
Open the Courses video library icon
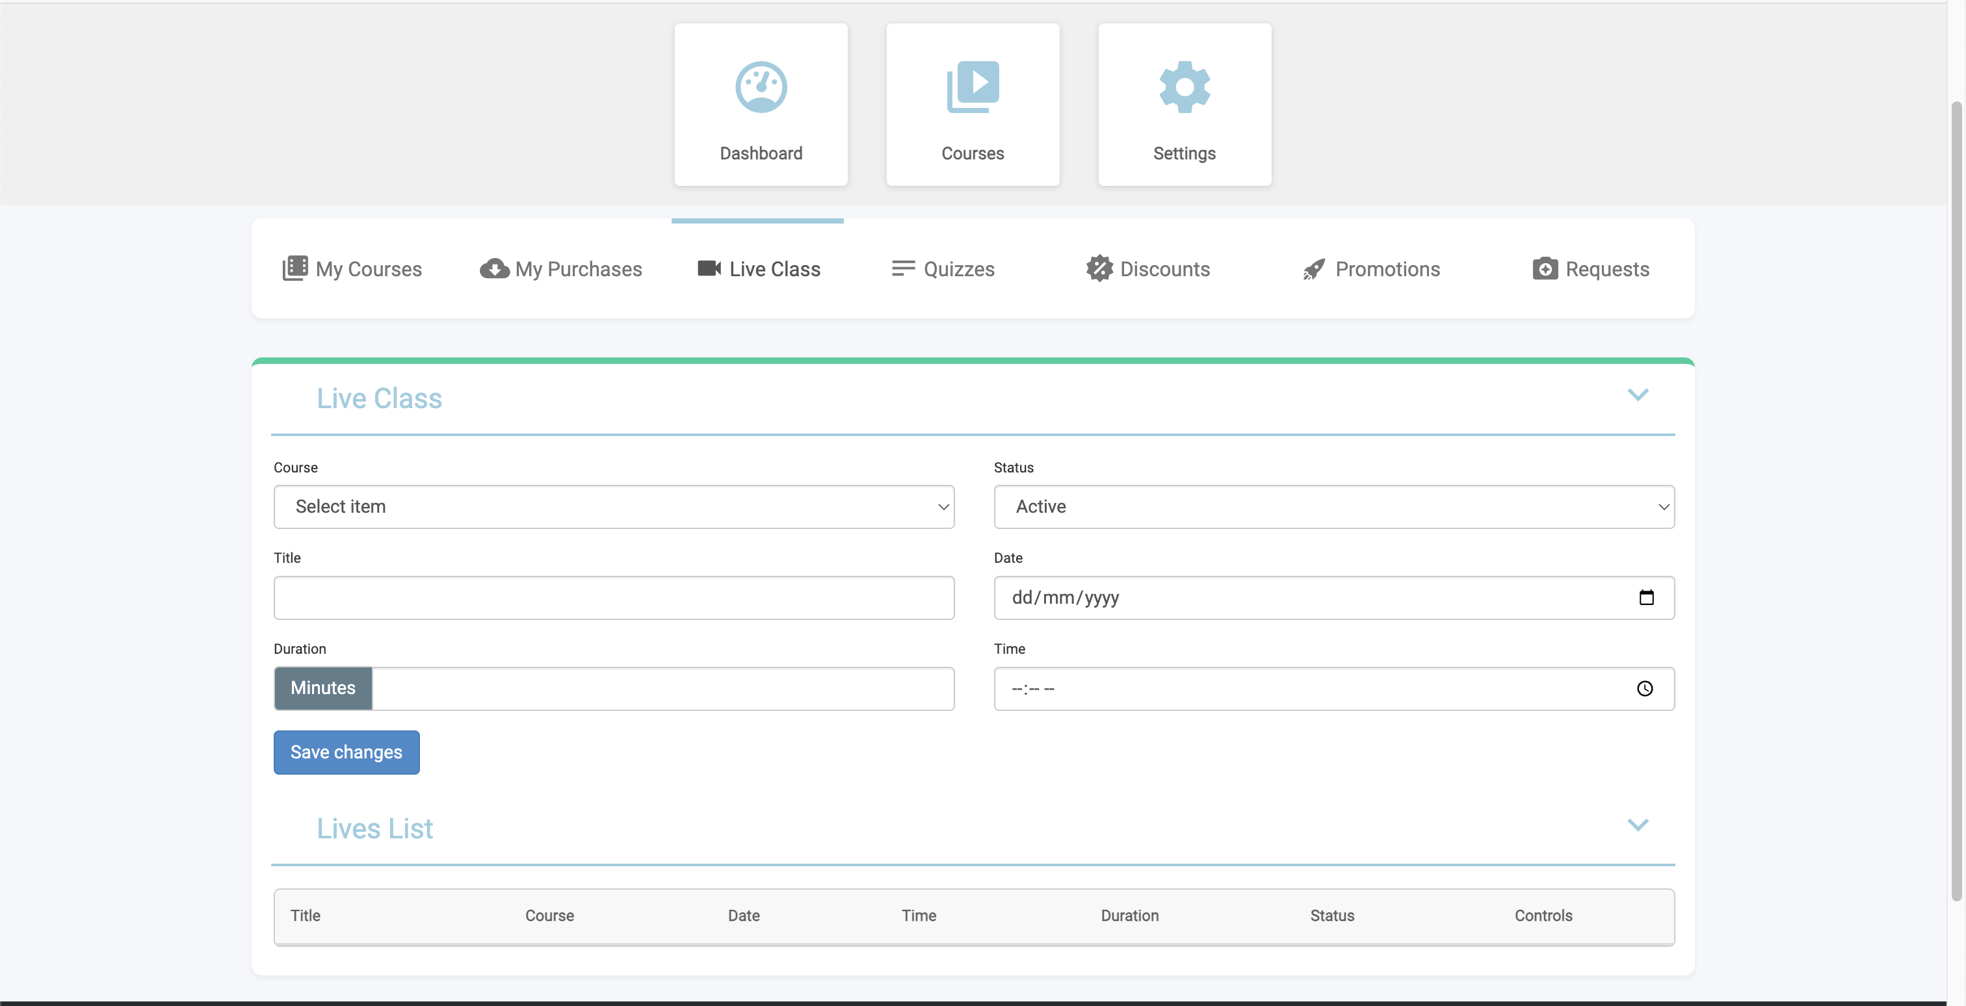973,87
